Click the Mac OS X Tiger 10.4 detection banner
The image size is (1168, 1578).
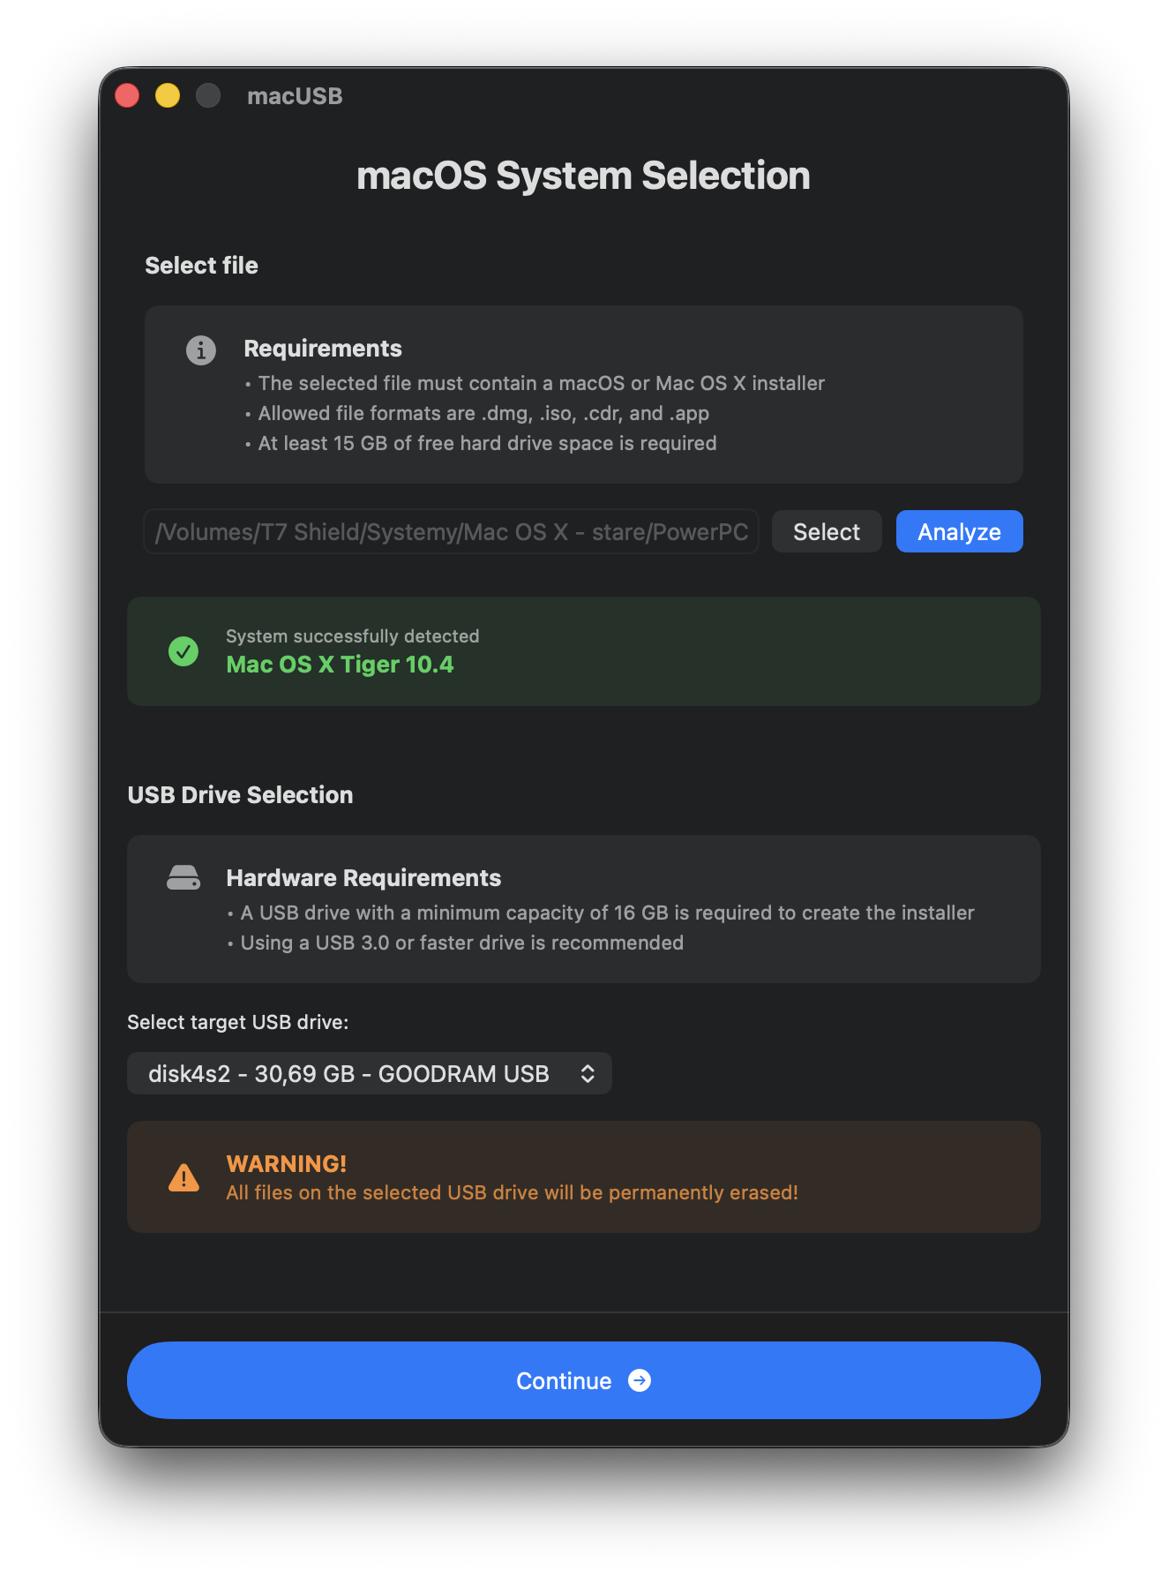coord(583,651)
